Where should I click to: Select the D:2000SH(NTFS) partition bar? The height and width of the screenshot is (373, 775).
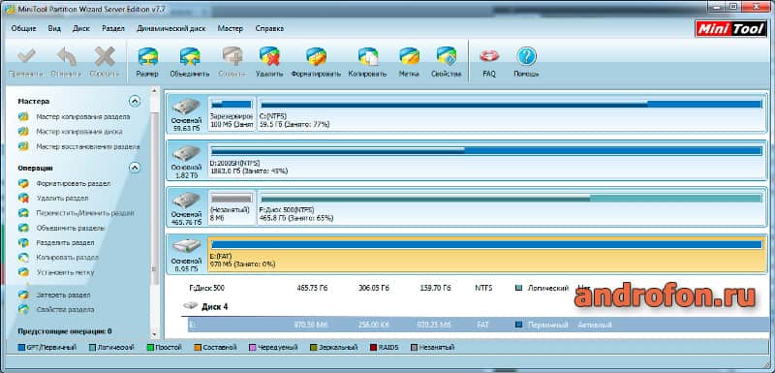point(487,151)
